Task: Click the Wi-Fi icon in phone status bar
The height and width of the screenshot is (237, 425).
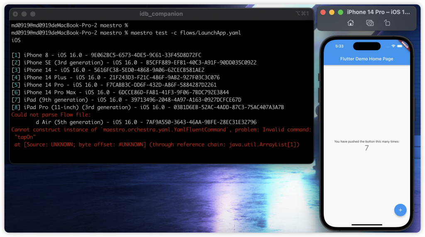Action: 393,46
